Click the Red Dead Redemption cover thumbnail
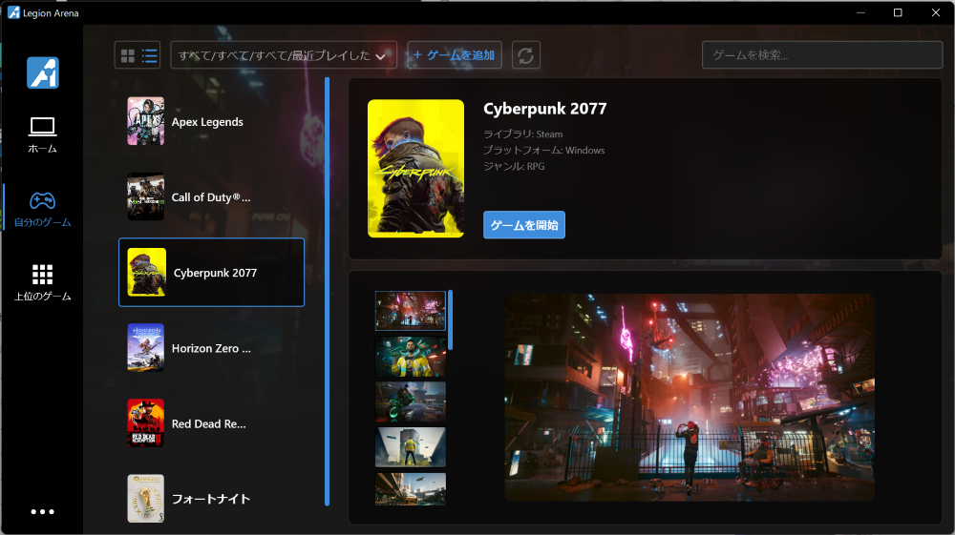This screenshot has width=955, height=535. pos(145,422)
